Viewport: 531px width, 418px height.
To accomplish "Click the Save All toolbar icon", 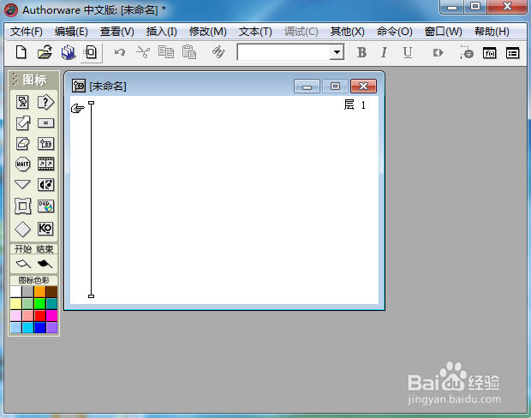I will point(69,52).
